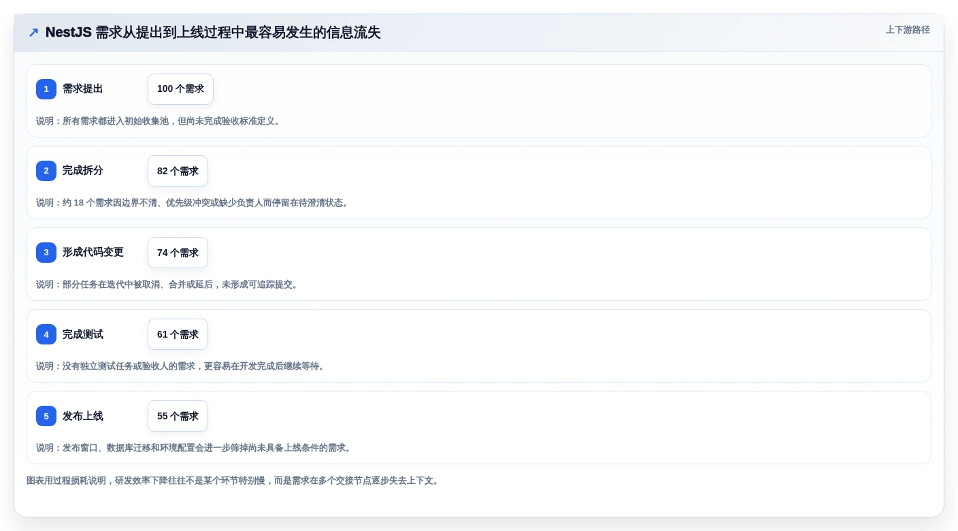This screenshot has width=958, height=531.
Task: Select the step 4 number badge
Action: [46, 334]
